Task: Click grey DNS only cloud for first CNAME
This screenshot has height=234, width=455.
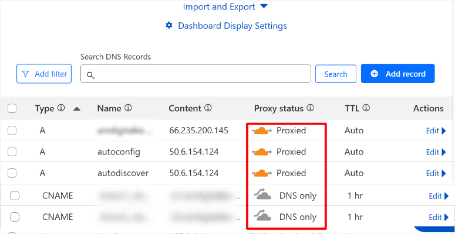Action: [262, 194]
